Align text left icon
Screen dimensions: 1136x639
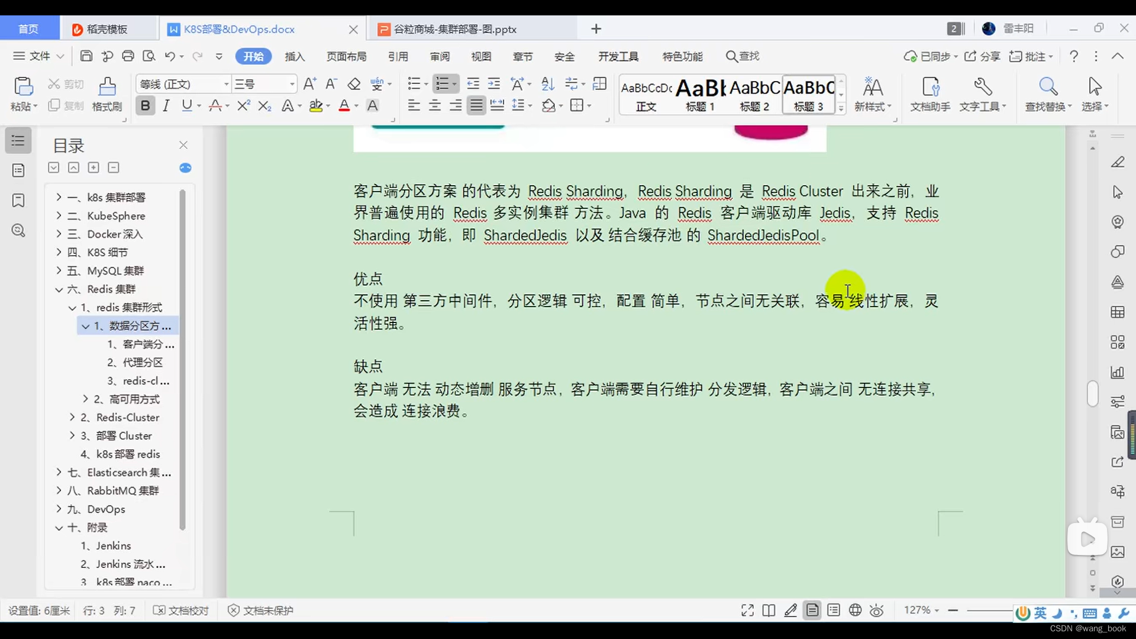point(414,106)
